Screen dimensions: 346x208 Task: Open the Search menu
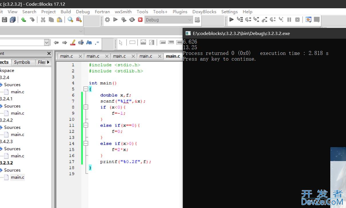[x=29, y=12]
